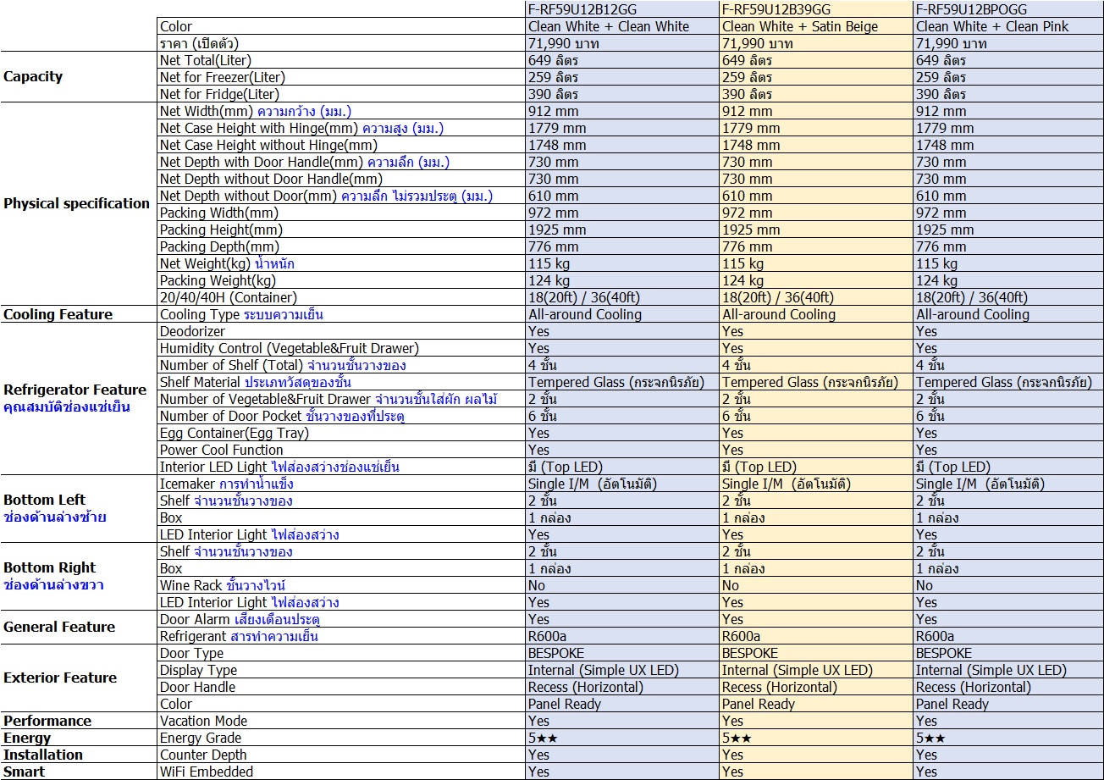Select the Energy section label
Image resolution: width=1104 pixels, height=780 pixels.
[27, 738]
